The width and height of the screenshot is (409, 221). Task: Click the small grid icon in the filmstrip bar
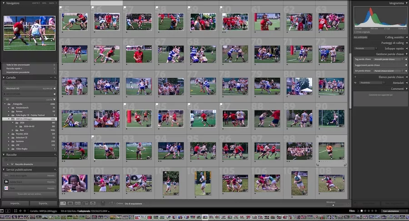pyautogui.click(x=15, y=211)
